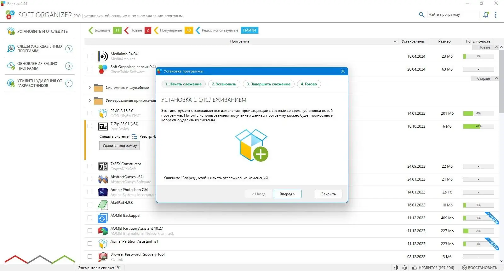Click the developer uninstall utilities icon
This screenshot has width=504, height=271.
[x=11, y=83]
